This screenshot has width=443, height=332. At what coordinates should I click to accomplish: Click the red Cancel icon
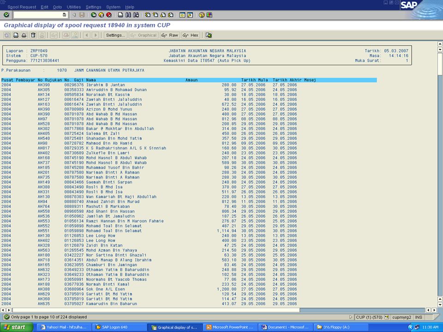pyautogui.click(x=109, y=15)
